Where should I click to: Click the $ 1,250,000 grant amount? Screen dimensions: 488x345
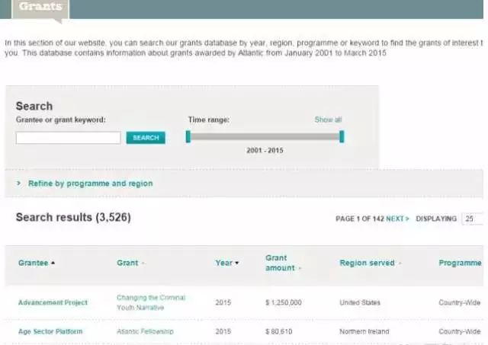point(284,302)
